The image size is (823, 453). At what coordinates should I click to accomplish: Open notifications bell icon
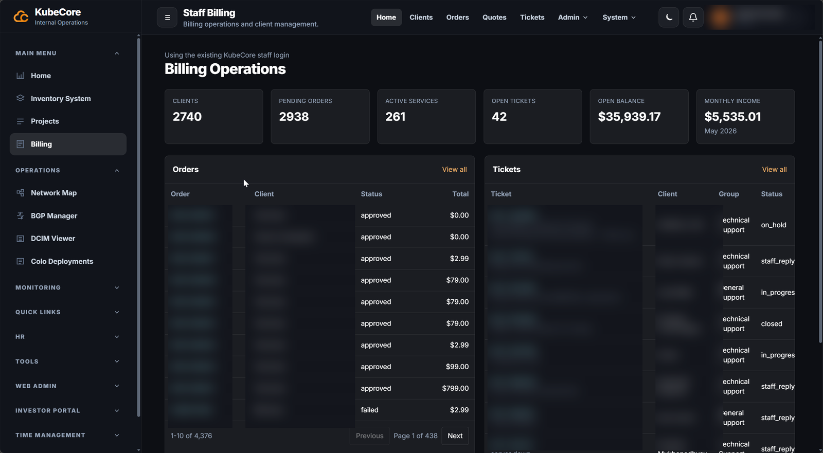click(693, 17)
